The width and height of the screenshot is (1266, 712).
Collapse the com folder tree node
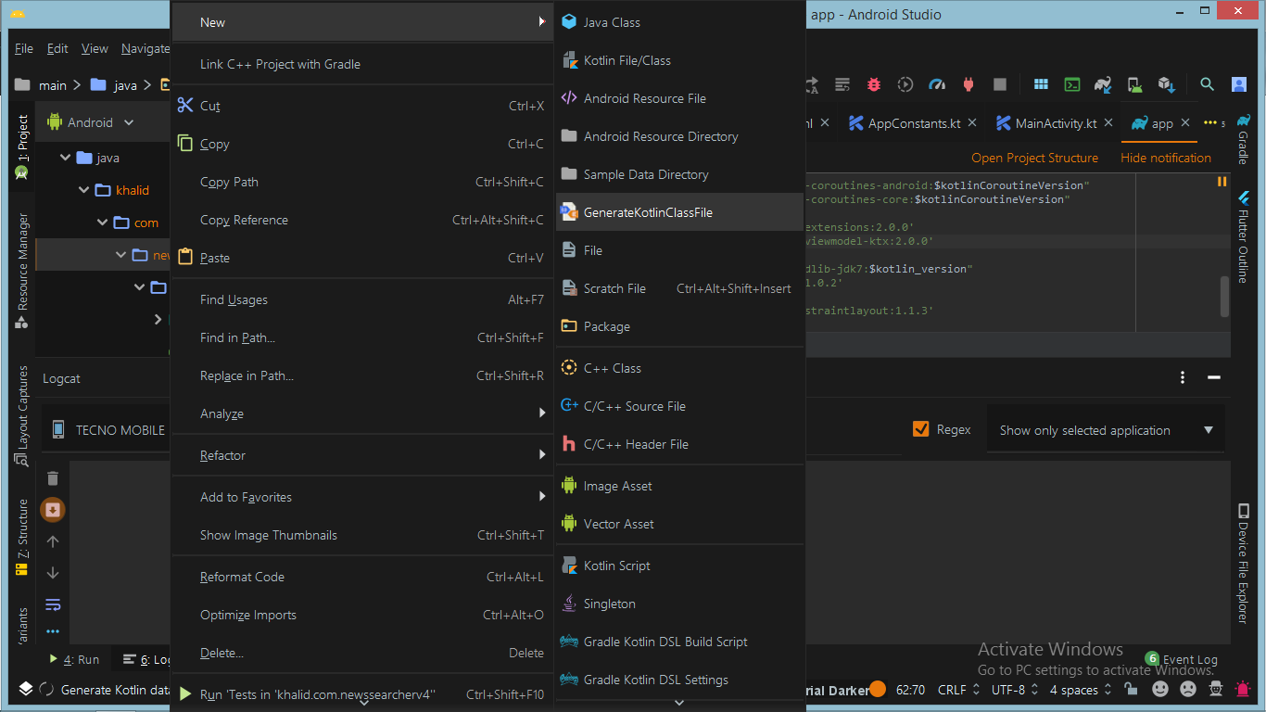[103, 222]
